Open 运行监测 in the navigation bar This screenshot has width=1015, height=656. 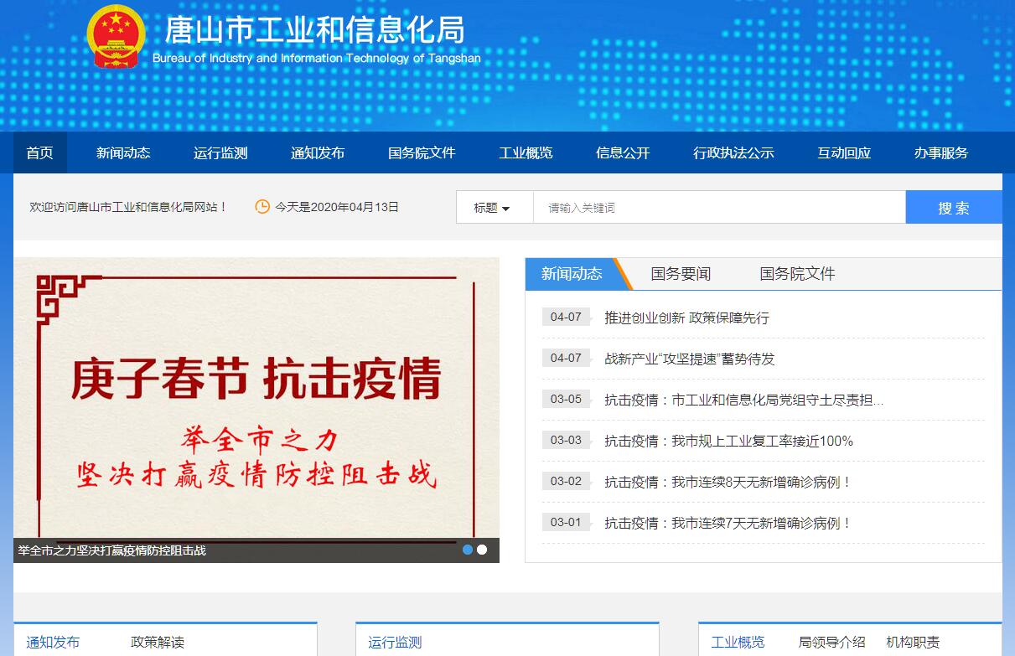[x=220, y=152]
